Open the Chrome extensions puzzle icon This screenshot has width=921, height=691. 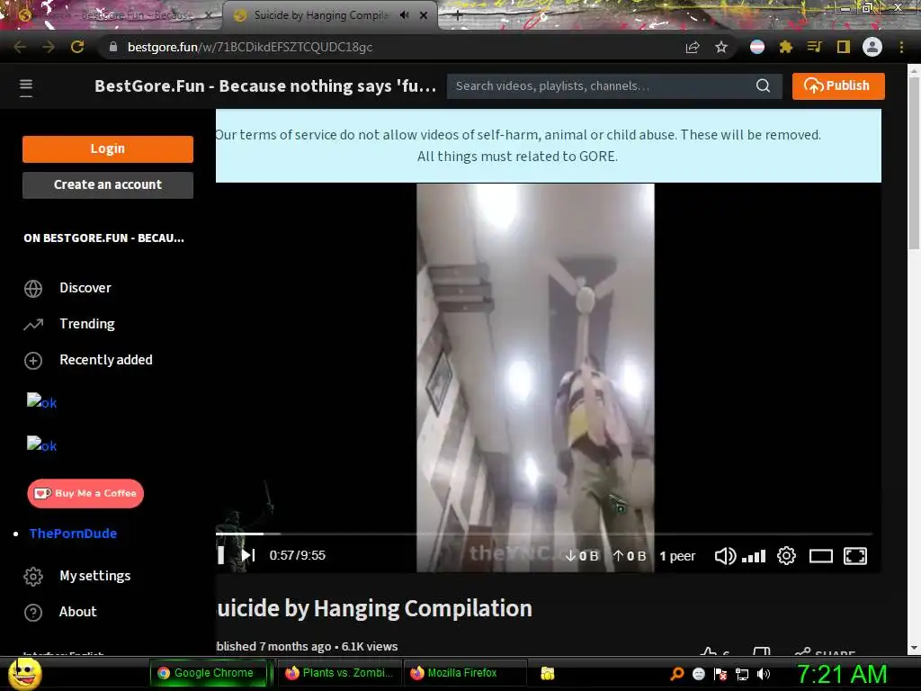click(785, 47)
